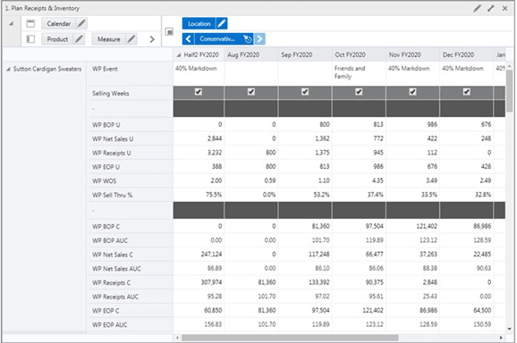Screen dimensions: 517x343
Task: Go to the previous location with the left arrow
Action: click(x=188, y=38)
